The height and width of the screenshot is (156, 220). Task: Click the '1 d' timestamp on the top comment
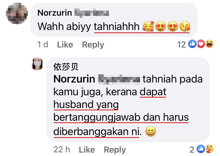(43, 45)
